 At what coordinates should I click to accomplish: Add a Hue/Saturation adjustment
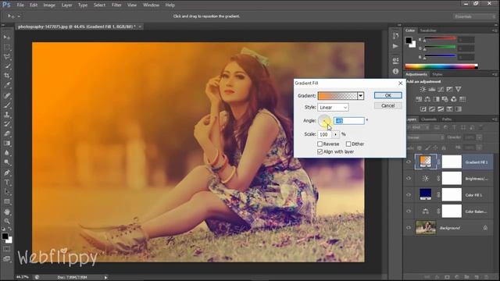tap(419, 99)
